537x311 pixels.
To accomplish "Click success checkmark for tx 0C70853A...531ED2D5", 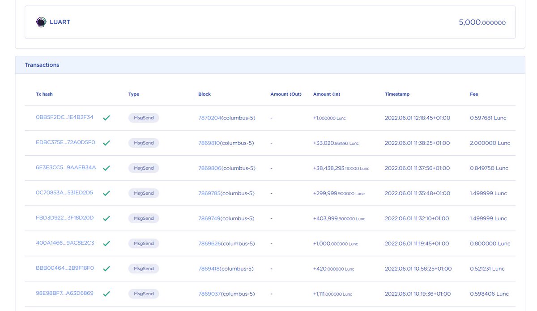I will pos(107,193).
